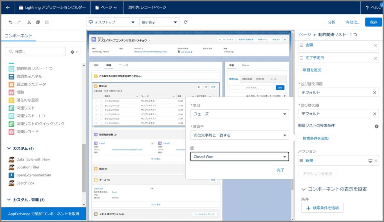Click the refresh canvas icon

186,22
